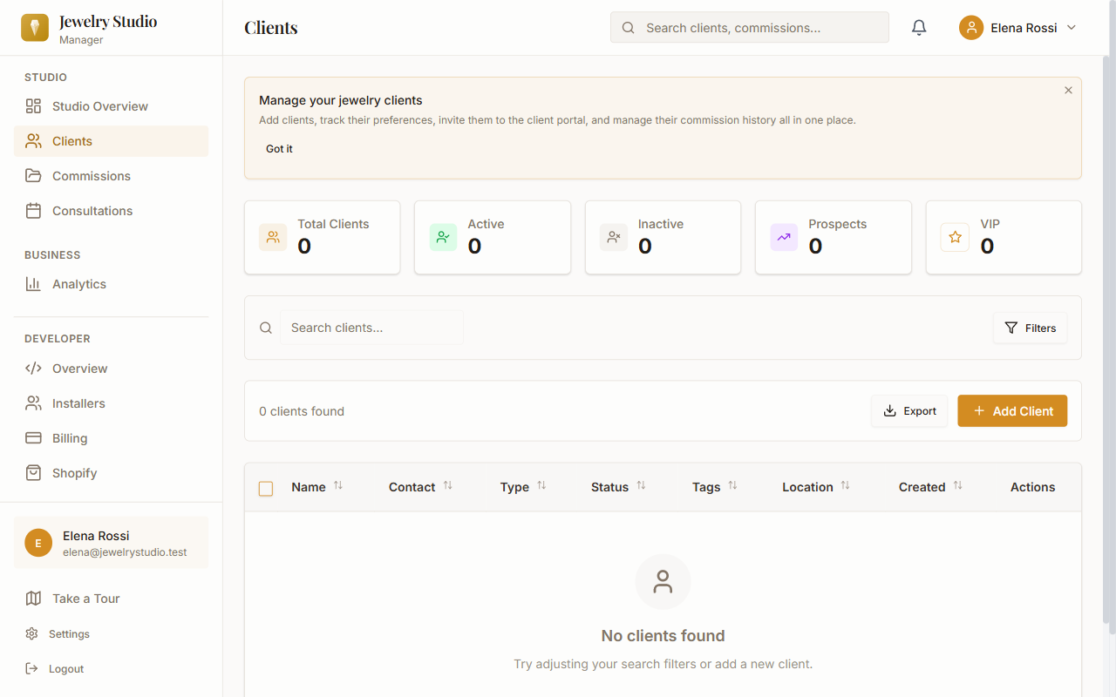Select the Clients icon in the sidebar
This screenshot has width=1116, height=697.
coord(33,140)
